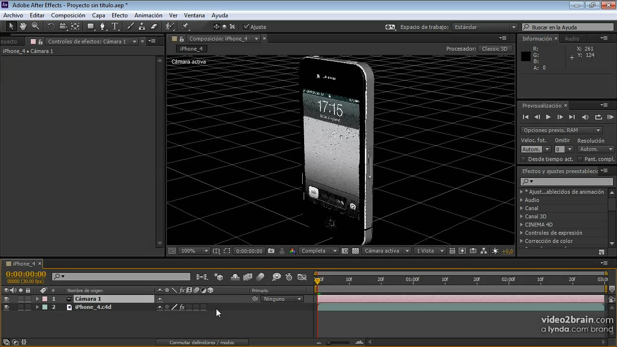
Task: Select the Roto Brush tool
Action: (x=170, y=27)
